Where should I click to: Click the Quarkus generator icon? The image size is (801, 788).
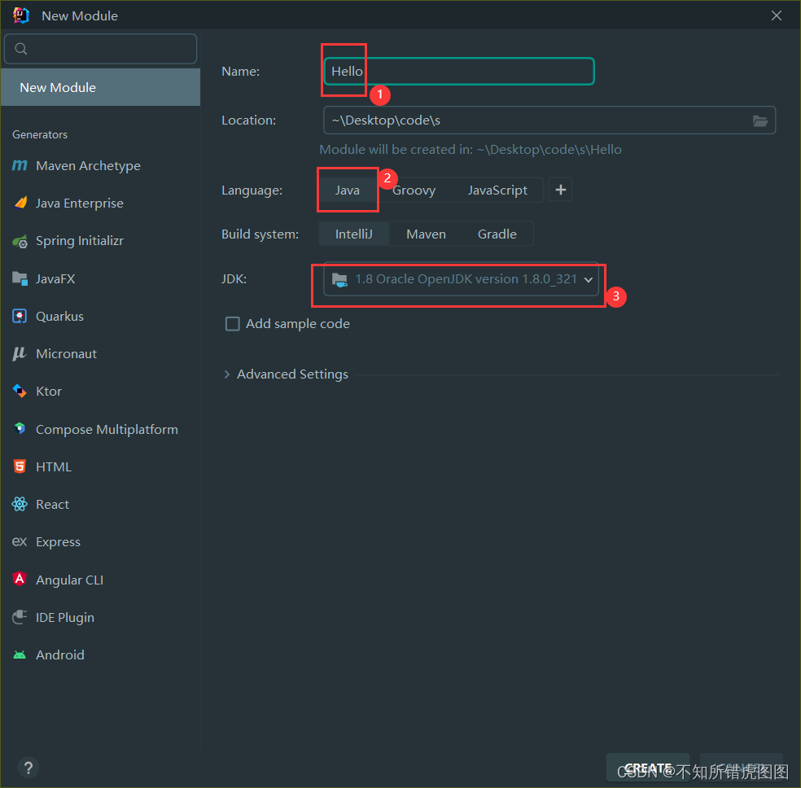(x=20, y=316)
